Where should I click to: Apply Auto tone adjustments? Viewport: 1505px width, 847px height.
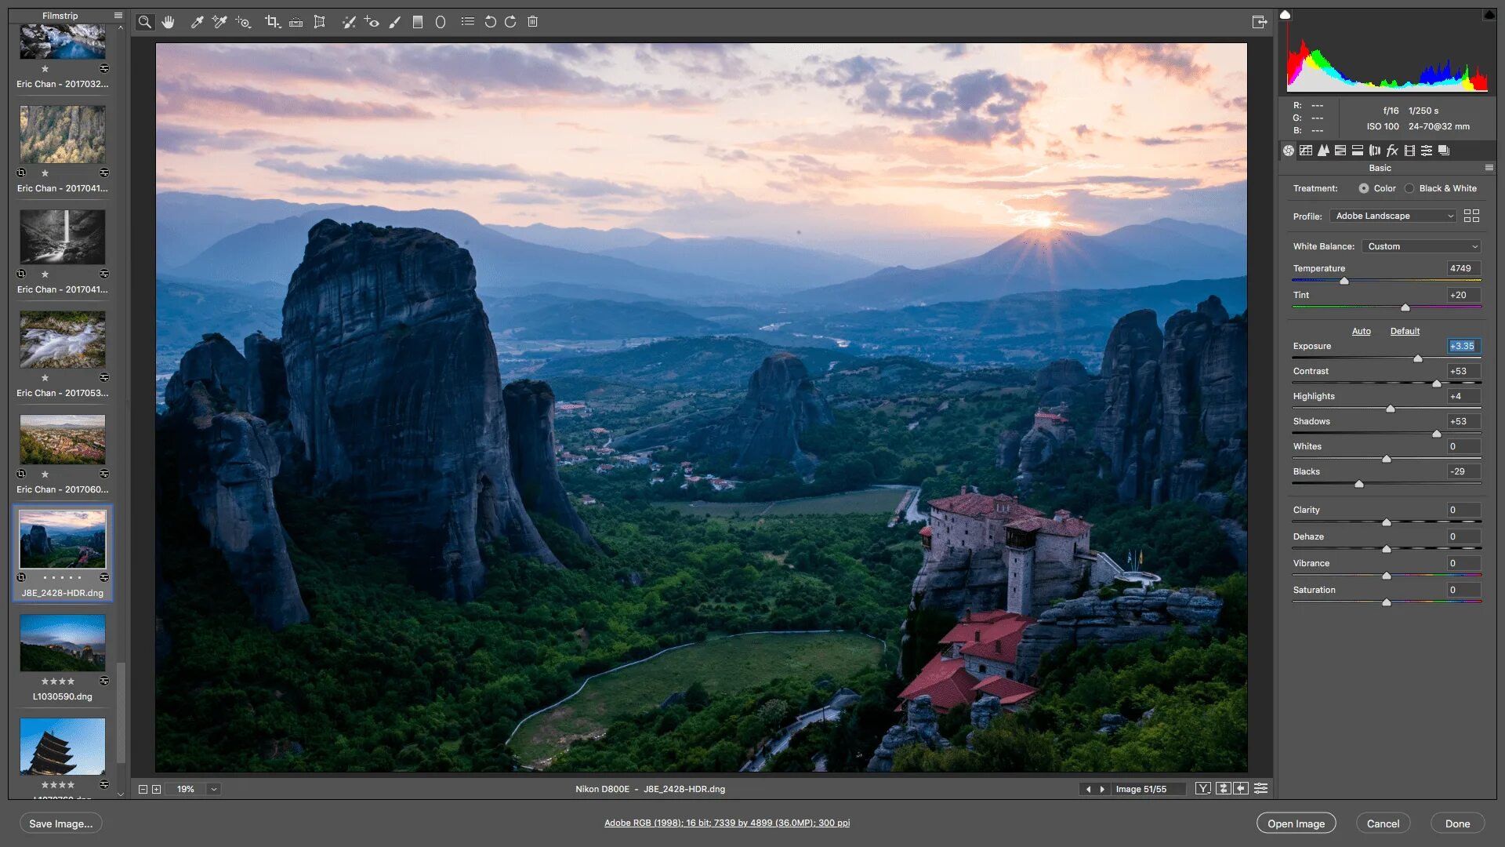pos(1362,331)
